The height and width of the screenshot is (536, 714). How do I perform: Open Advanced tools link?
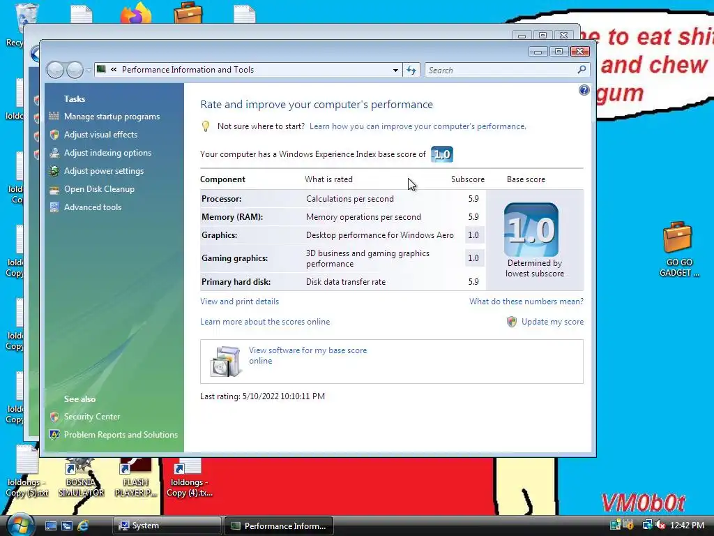[93, 207]
